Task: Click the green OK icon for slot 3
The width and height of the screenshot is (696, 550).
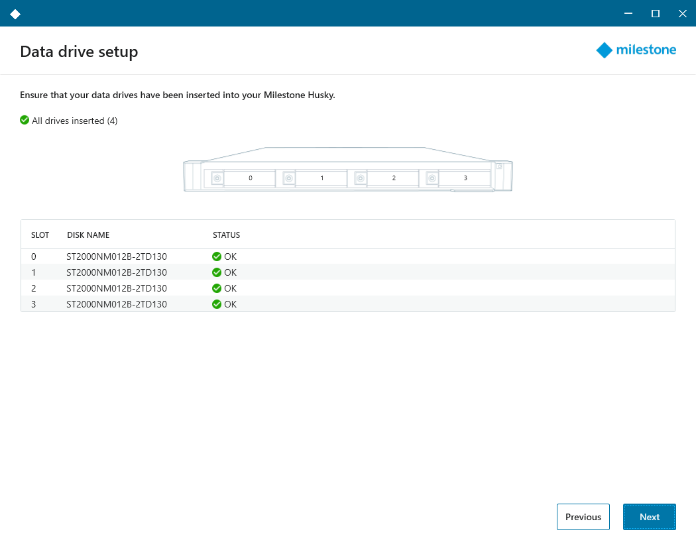Action: click(x=217, y=304)
